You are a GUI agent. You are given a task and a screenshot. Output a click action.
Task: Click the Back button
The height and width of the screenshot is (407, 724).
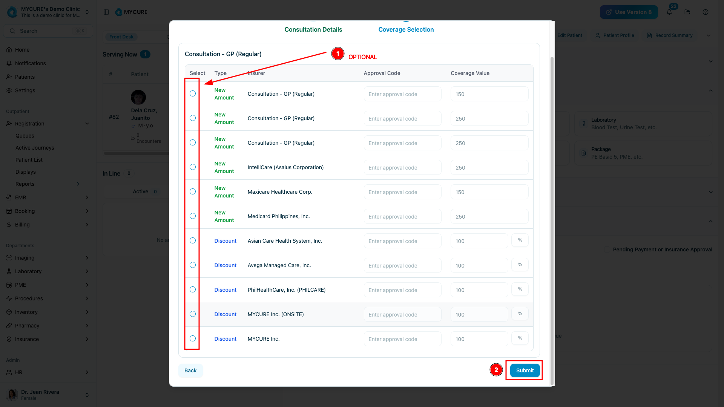[x=190, y=370]
